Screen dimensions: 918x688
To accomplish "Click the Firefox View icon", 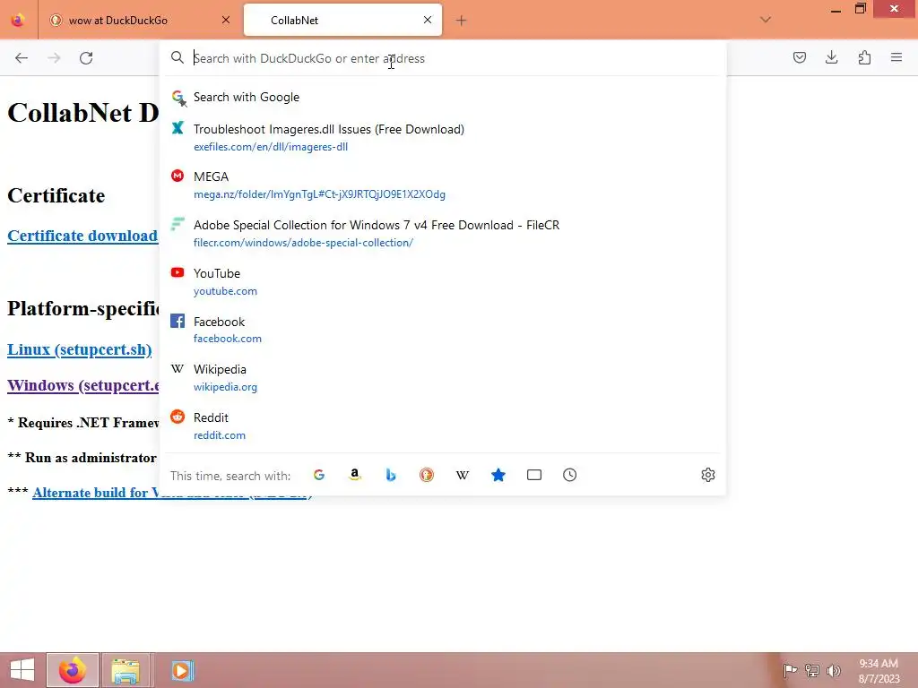I will tap(18, 20).
